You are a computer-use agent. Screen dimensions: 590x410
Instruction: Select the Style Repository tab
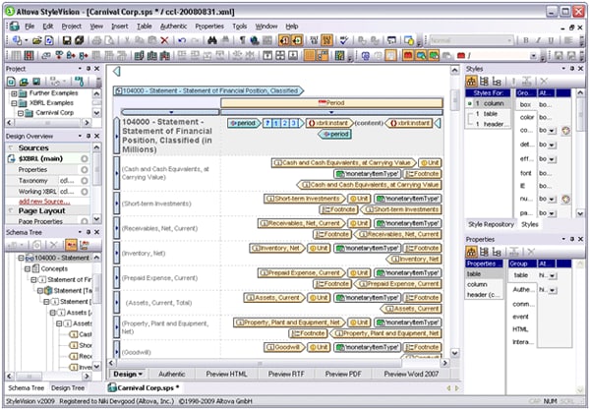pyautogui.click(x=491, y=224)
